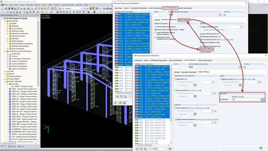Image resolution: width=268 pixels, height=151 pixels.
Task: Click the new file icon in the main toolbar
Action: [2, 8]
